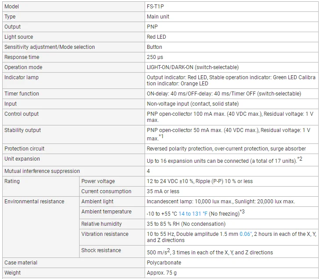Click the blue 0.06" amplitude conversion text

pos(246,234)
